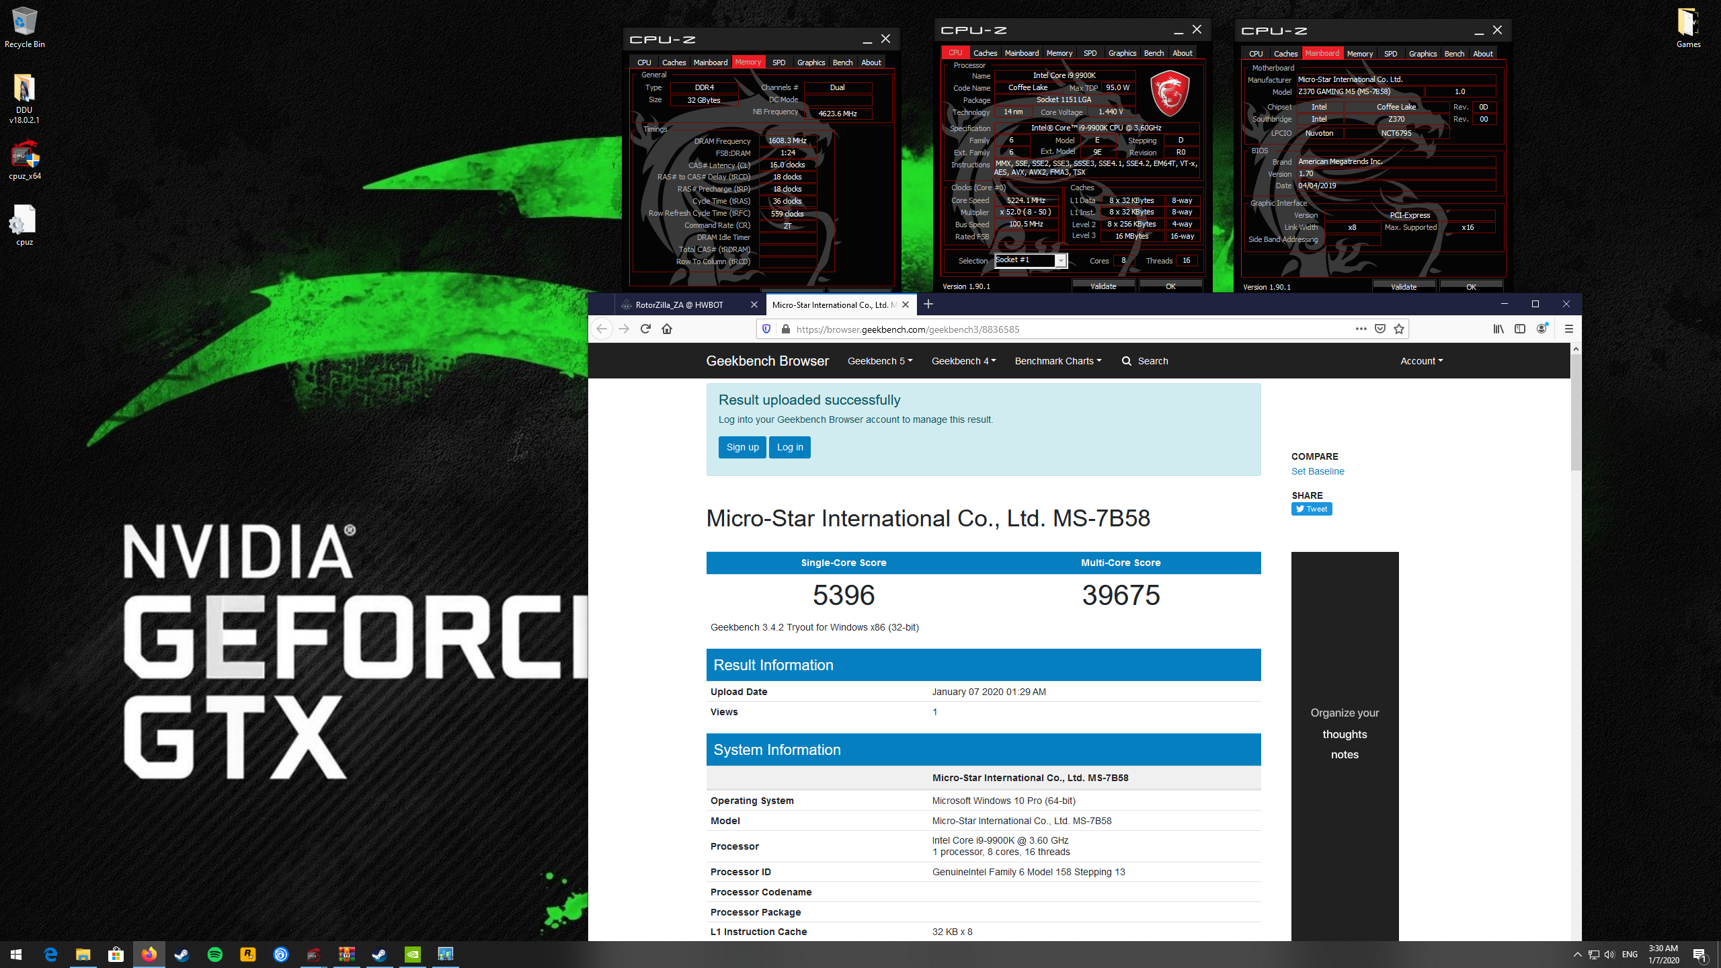
Task: Open the tracking protection shield icon
Action: click(x=766, y=329)
